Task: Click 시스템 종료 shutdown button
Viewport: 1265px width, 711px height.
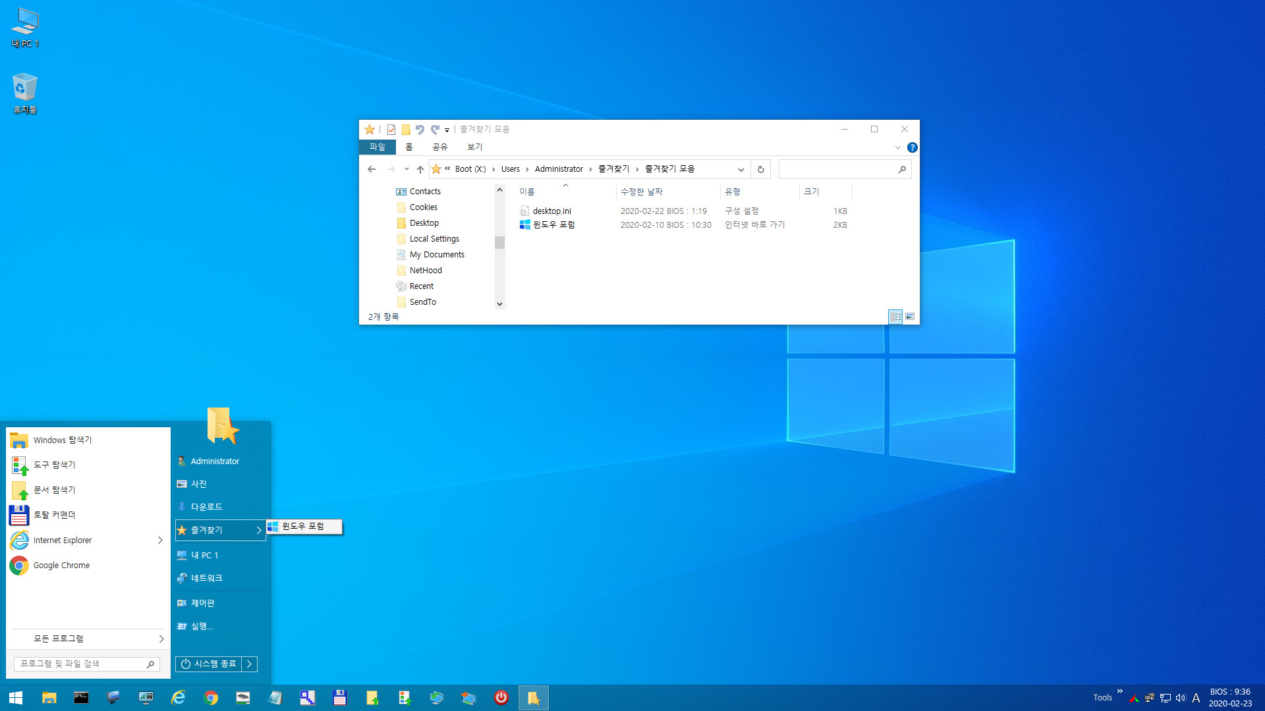Action: (208, 664)
